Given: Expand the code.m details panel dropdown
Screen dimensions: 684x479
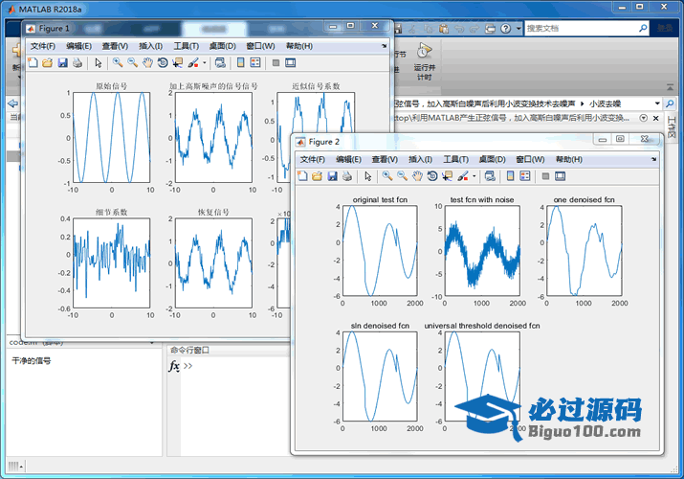Looking at the screenshot, I should click(x=151, y=343).
